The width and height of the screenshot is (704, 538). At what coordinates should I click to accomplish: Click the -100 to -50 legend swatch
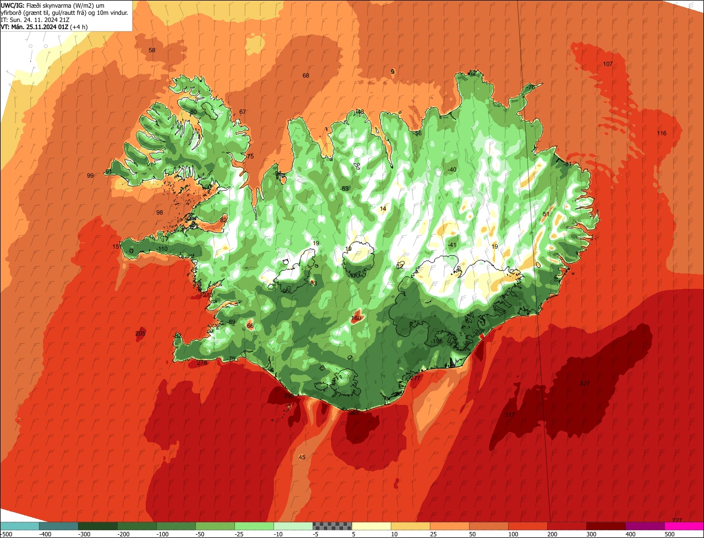(x=175, y=525)
